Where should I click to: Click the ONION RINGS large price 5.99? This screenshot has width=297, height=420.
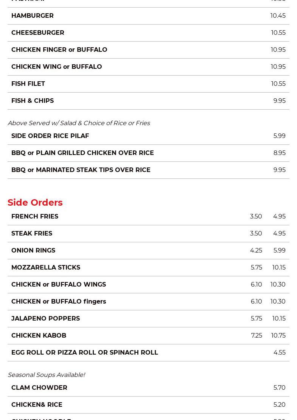pos(279,251)
